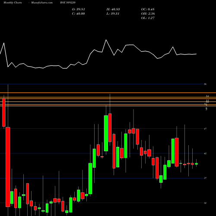Viewport: 216px width, 216px height.
Task: Click the '42' price axis label
Action: click(205, 153)
